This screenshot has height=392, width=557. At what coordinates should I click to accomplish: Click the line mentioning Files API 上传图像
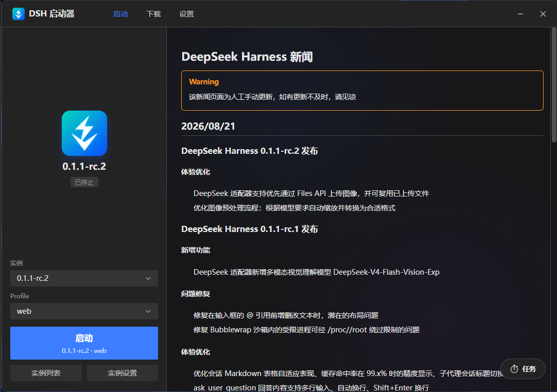pos(311,193)
